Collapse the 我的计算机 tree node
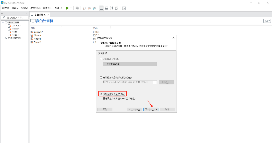Screen dimensions: 273x143 [x=3, y=23]
